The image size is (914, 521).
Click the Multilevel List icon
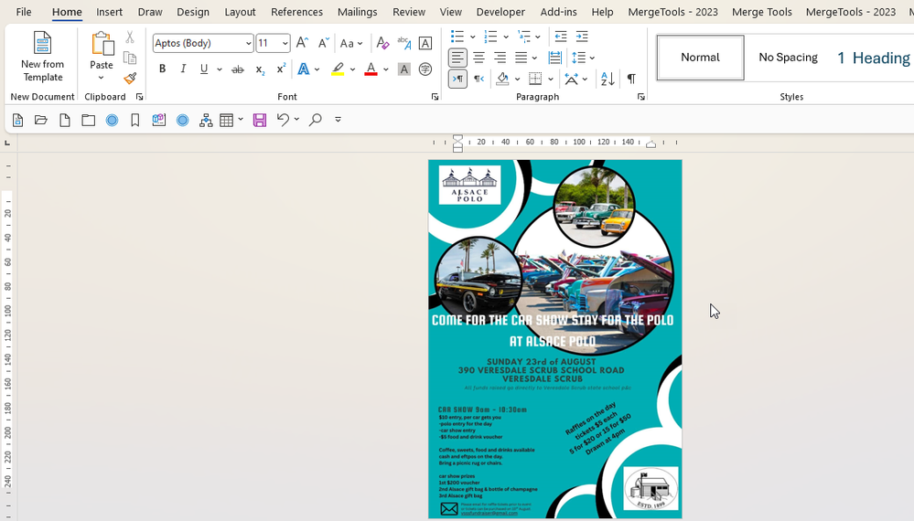pyautogui.click(x=524, y=37)
